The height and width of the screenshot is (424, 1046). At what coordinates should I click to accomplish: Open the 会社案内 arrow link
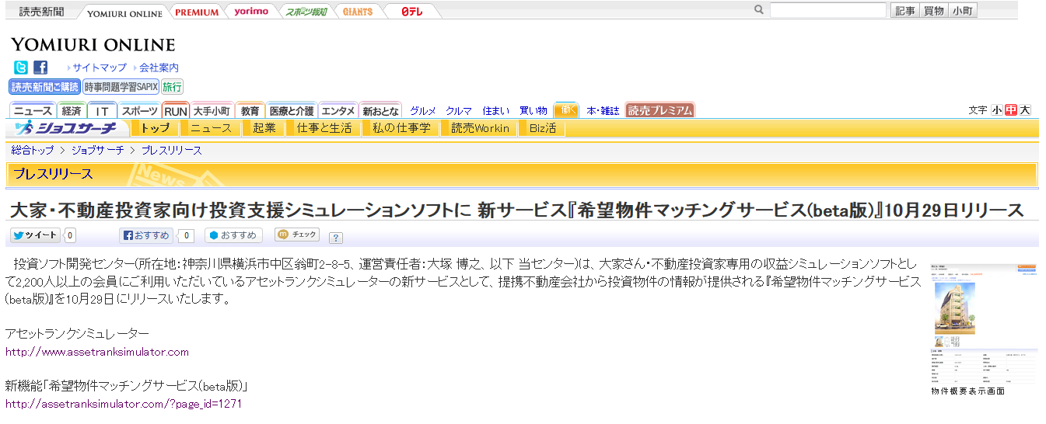[158, 68]
